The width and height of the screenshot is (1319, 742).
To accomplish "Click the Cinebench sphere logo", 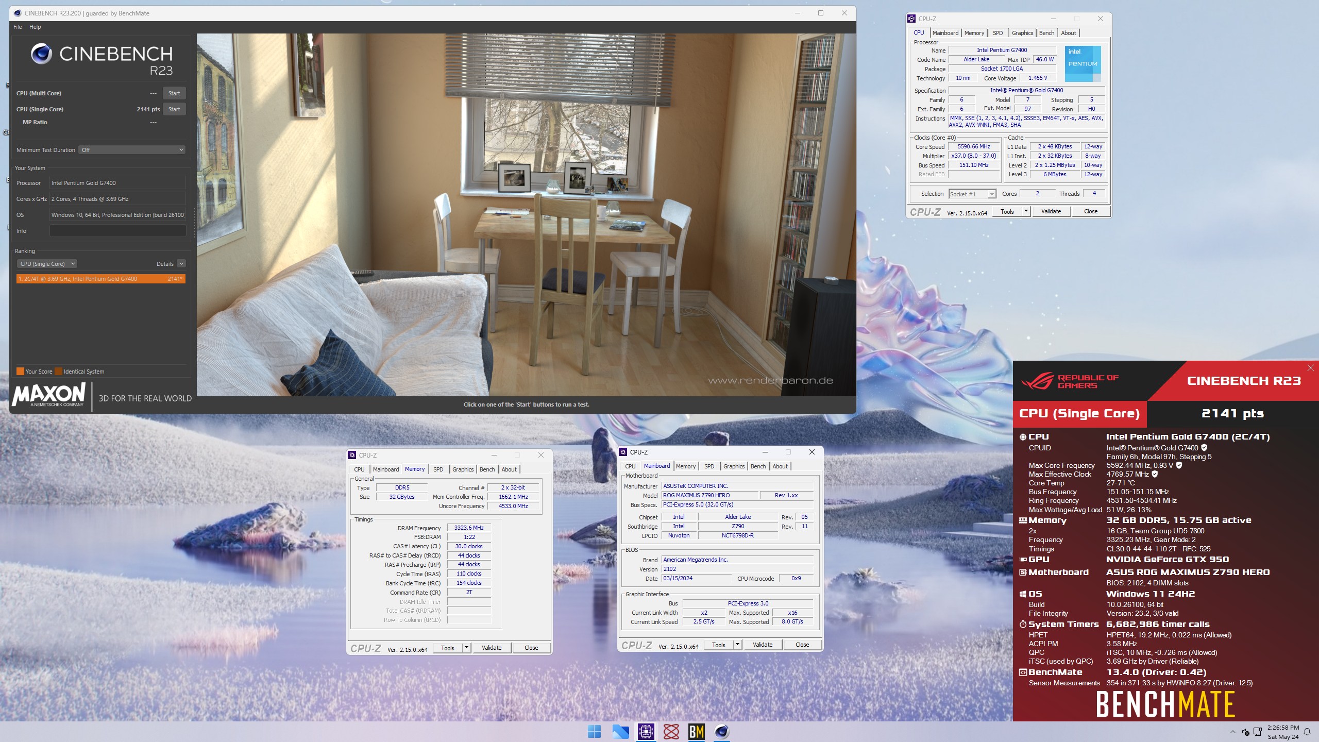I will click(42, 54).
